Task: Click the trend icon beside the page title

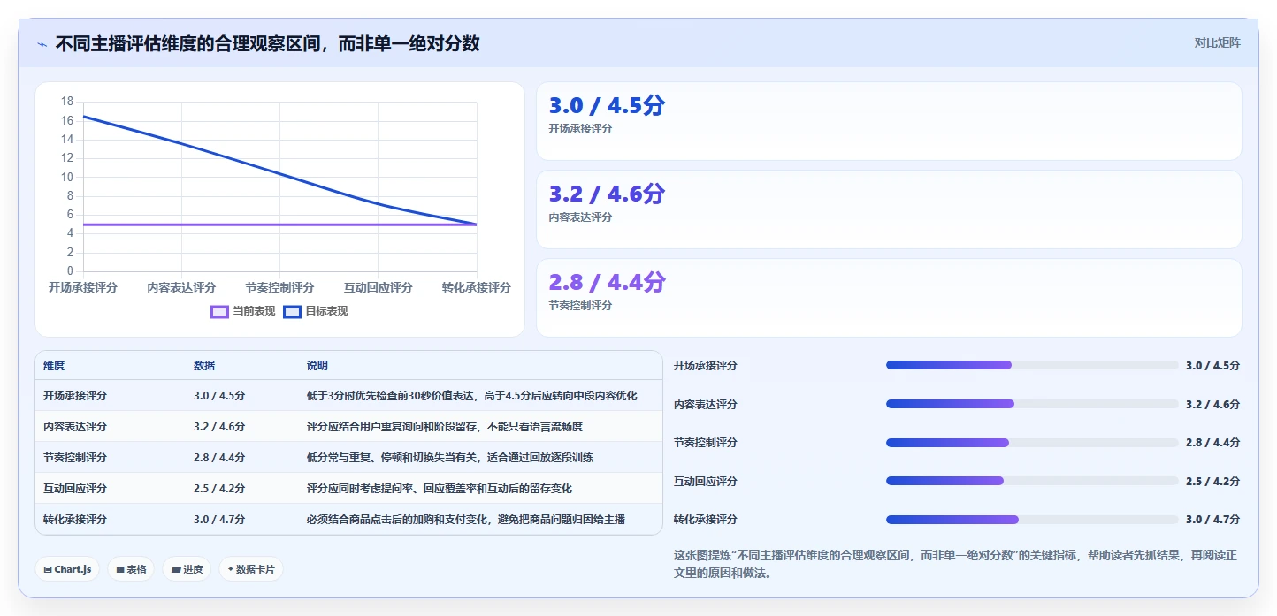Action: (x=42, y=44)
